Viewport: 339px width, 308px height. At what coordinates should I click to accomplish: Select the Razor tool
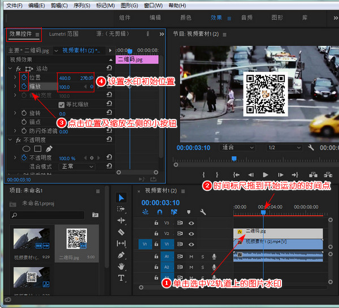coord(121,232)
